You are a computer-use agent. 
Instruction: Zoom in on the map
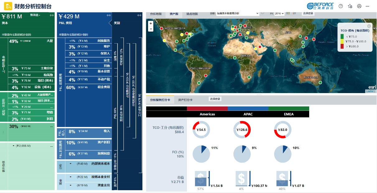coord(151,23)
